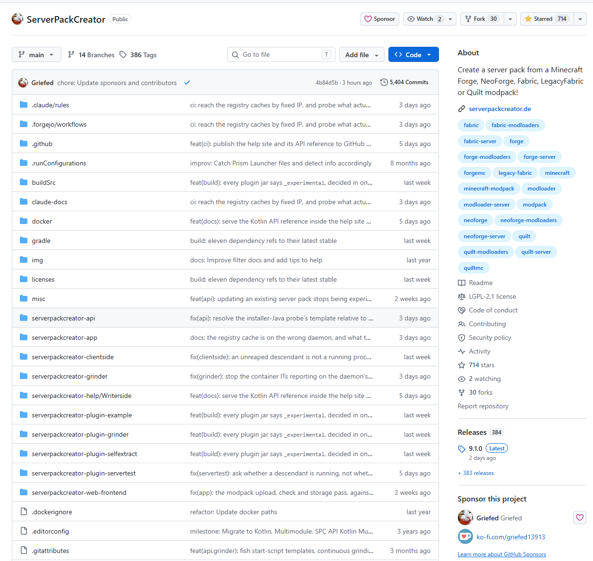Click the Griefed commit author avatar

click(23, 83)
